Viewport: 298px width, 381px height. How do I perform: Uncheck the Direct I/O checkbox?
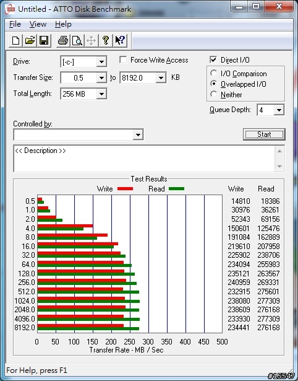pos(213,59)
